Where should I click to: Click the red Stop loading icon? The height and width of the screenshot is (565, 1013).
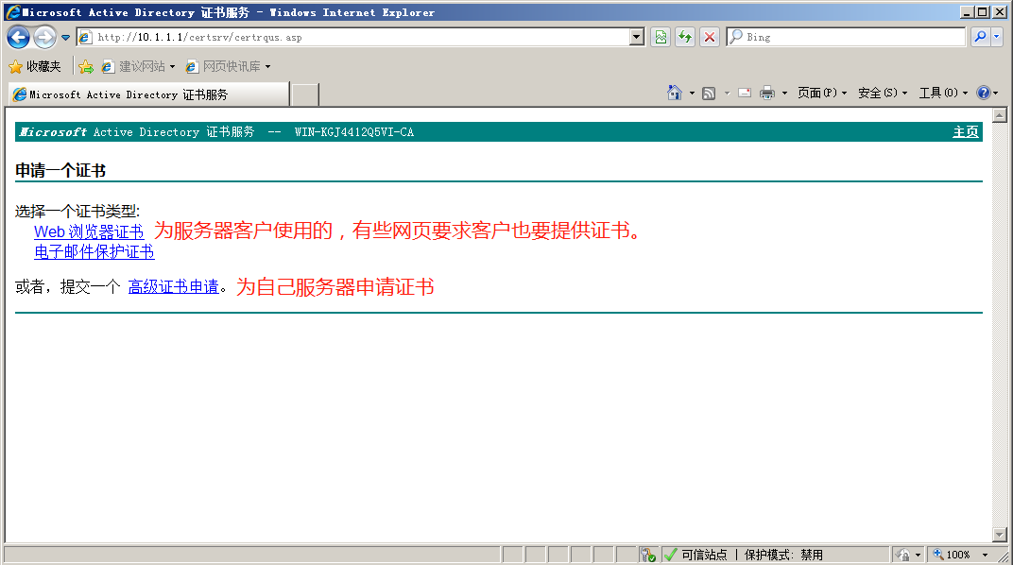pos(710,38)
